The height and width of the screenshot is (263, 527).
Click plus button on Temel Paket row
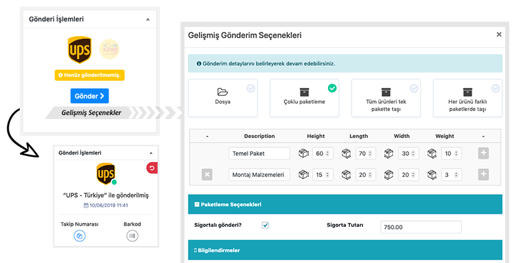tap(484, 153)
